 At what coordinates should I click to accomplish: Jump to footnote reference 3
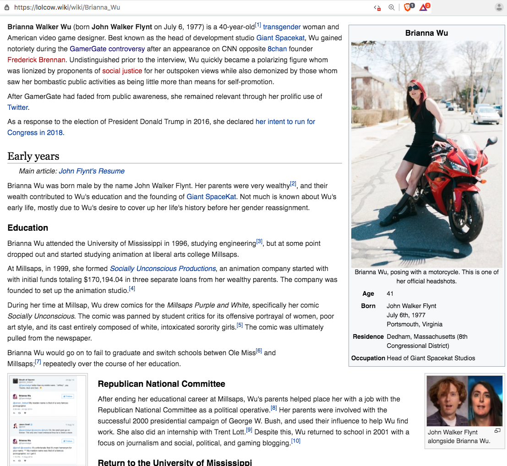pyautogui.click(x=259, y=242)
